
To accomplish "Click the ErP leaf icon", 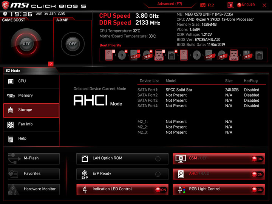I will [85, 174].
